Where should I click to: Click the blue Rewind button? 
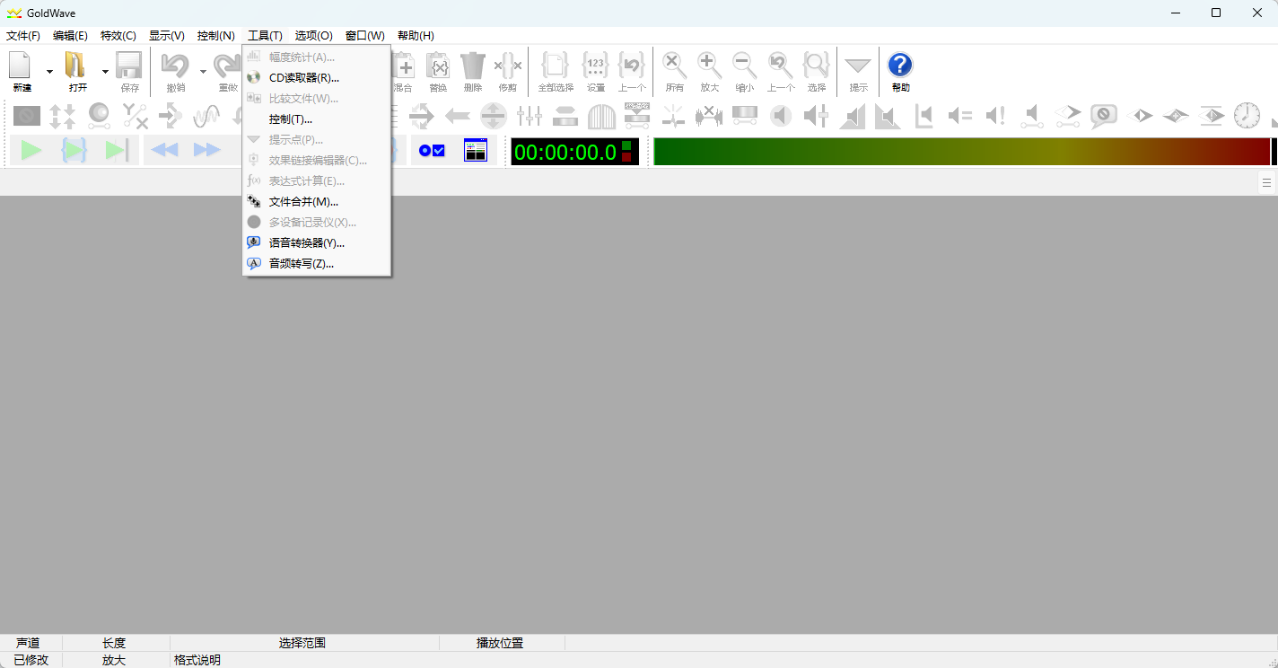pyautogui.click(x=164, y=150)
